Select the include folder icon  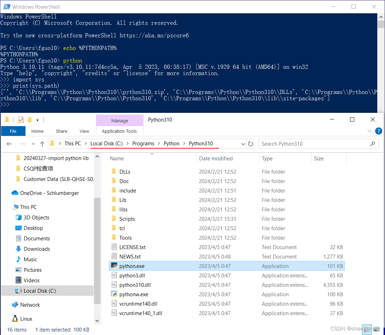pos(114,190)
